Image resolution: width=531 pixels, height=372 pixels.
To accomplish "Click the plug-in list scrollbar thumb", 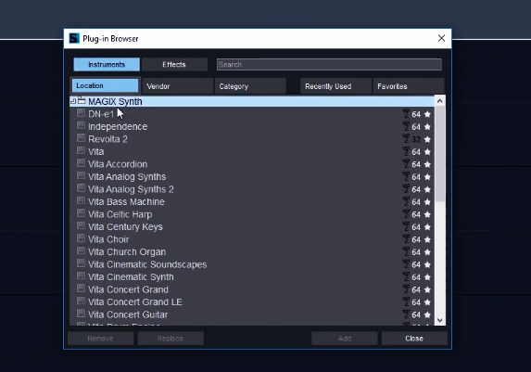I will (440, 154).
